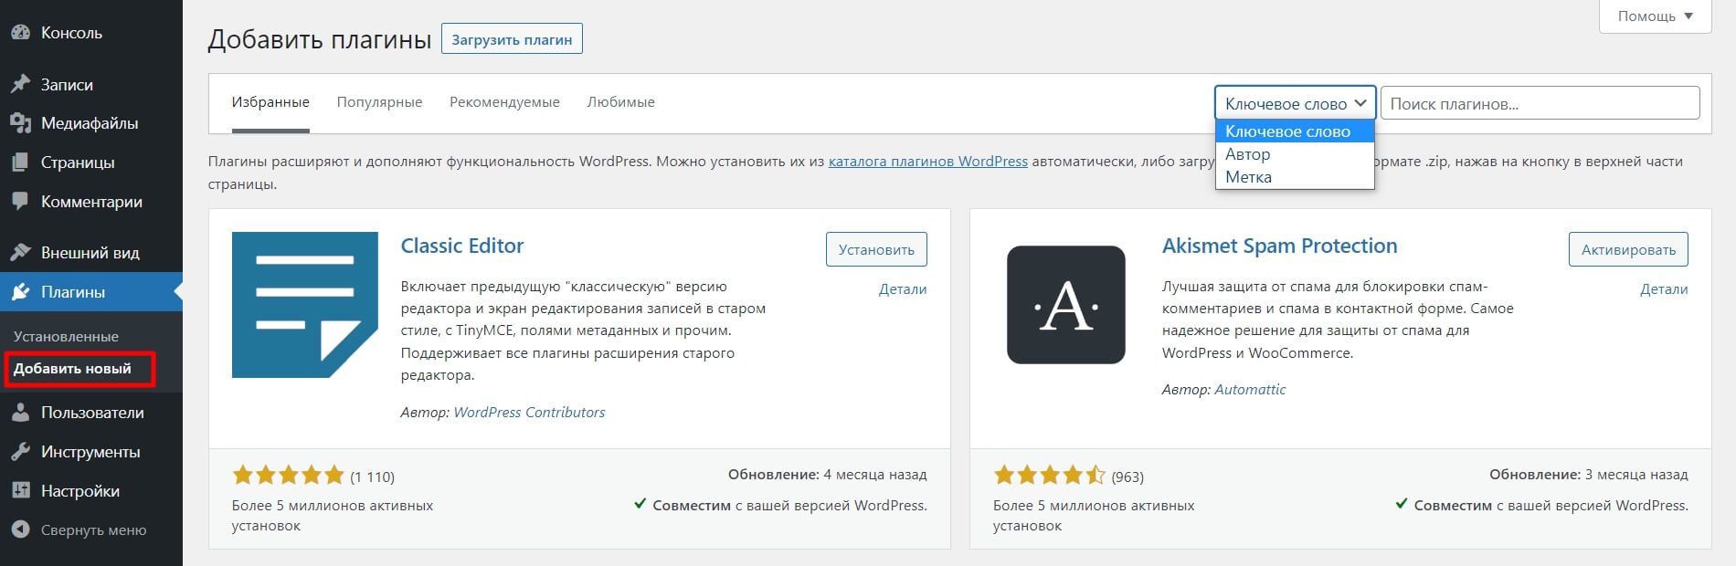Open the Automattic author link
Image resolution: width=1736 pixels, height=566 pixels.
click(x=1250, y=390)
